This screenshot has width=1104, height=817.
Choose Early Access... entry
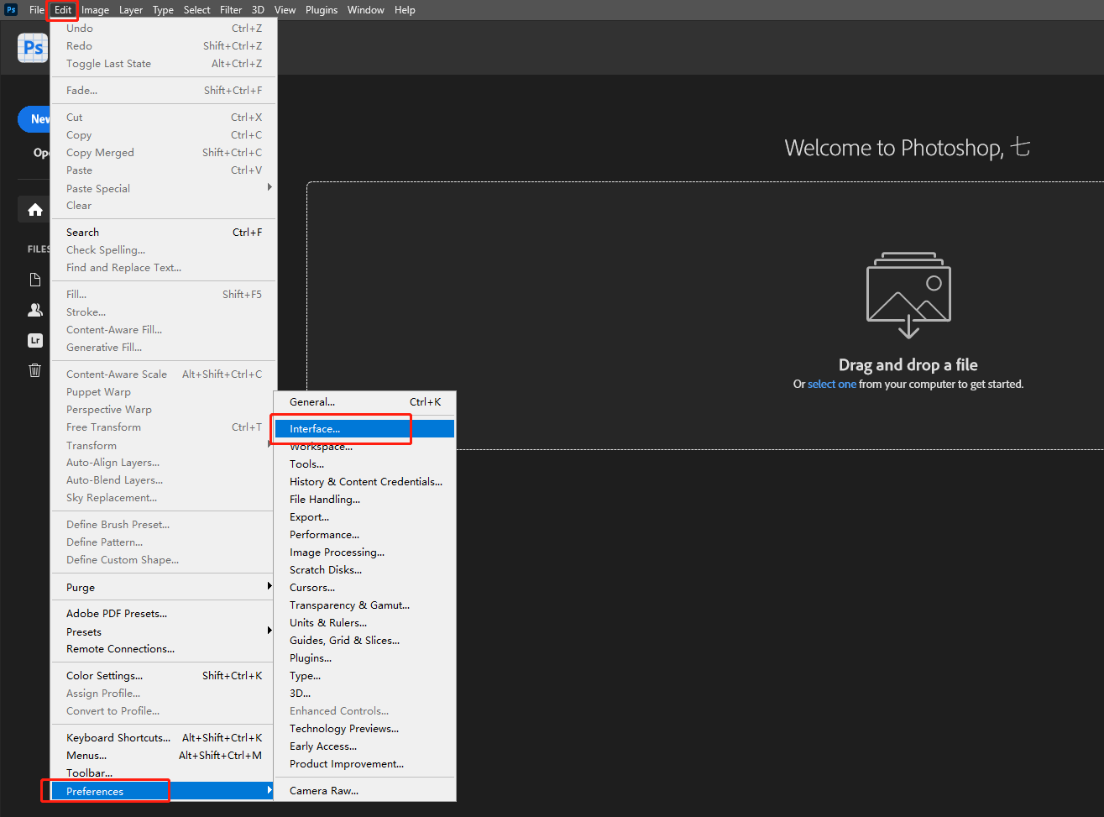[x=364, y=746]
